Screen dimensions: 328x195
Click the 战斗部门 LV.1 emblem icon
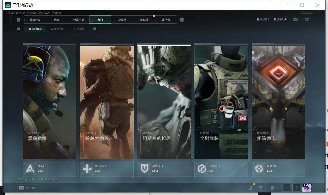30,169
